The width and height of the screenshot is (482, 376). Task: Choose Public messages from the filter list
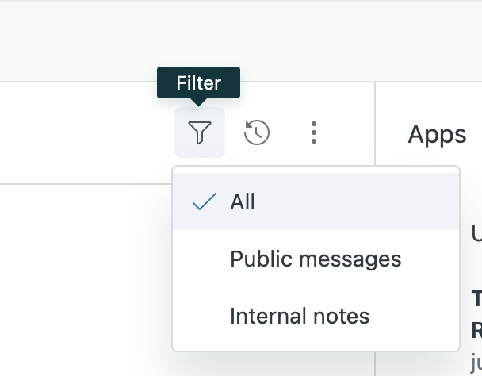coord(316,259)
